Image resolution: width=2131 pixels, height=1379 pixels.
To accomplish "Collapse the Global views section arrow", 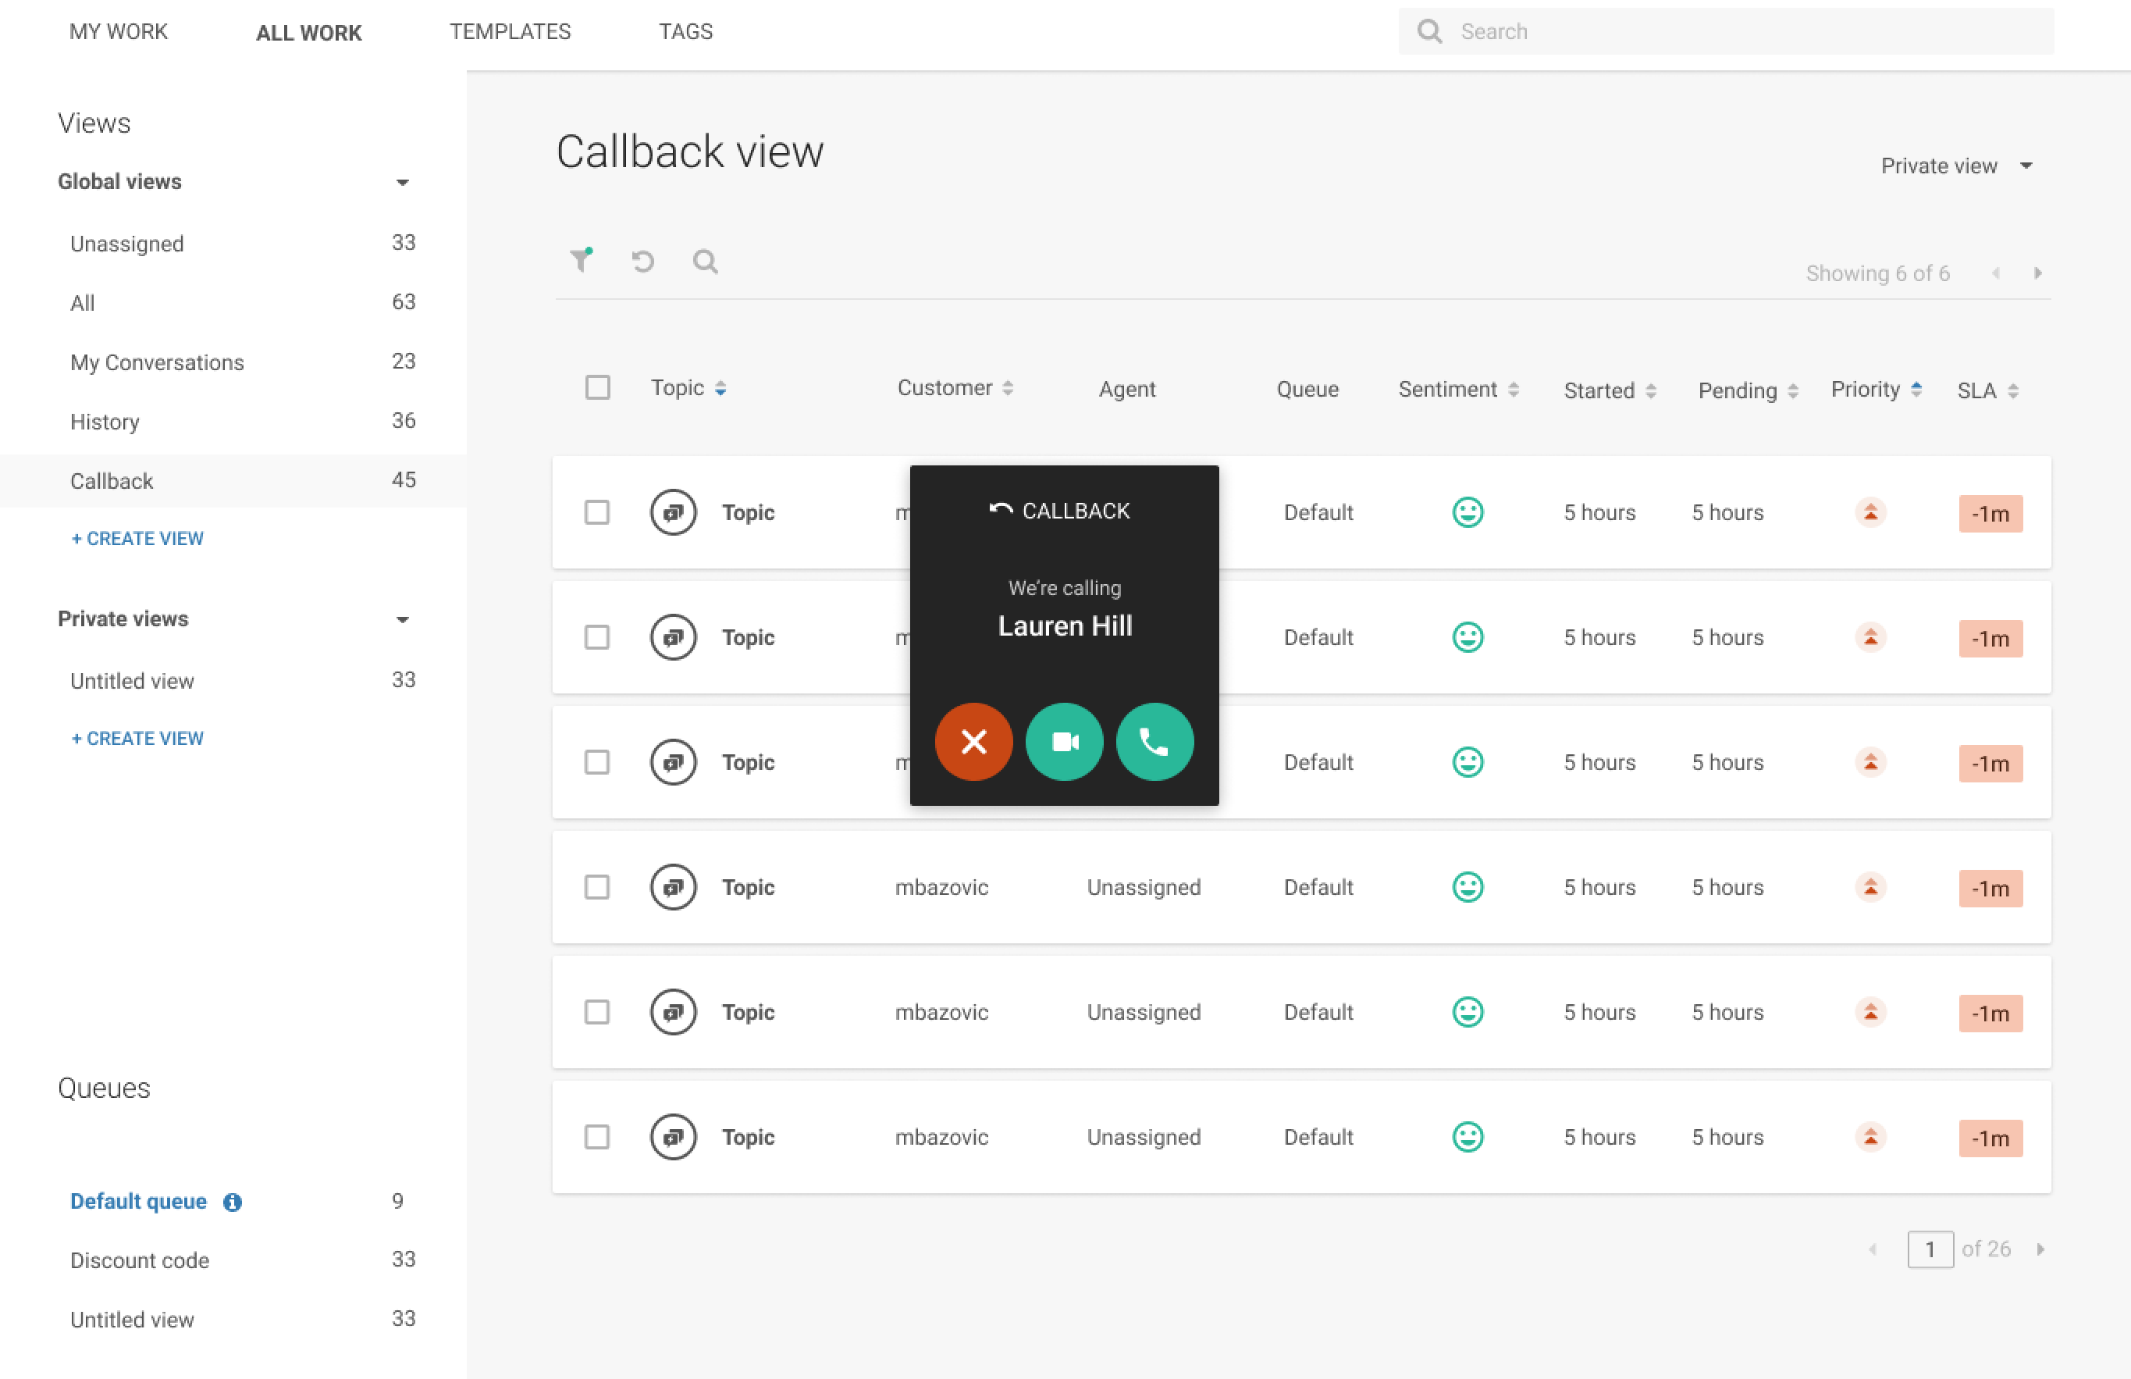I will pos(402,183).
